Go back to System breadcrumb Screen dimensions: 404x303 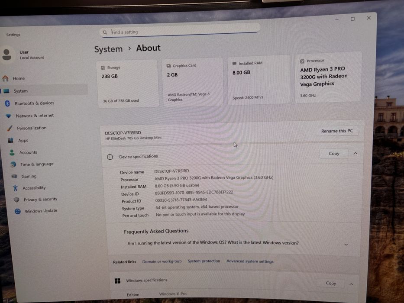tap(108, 49)
